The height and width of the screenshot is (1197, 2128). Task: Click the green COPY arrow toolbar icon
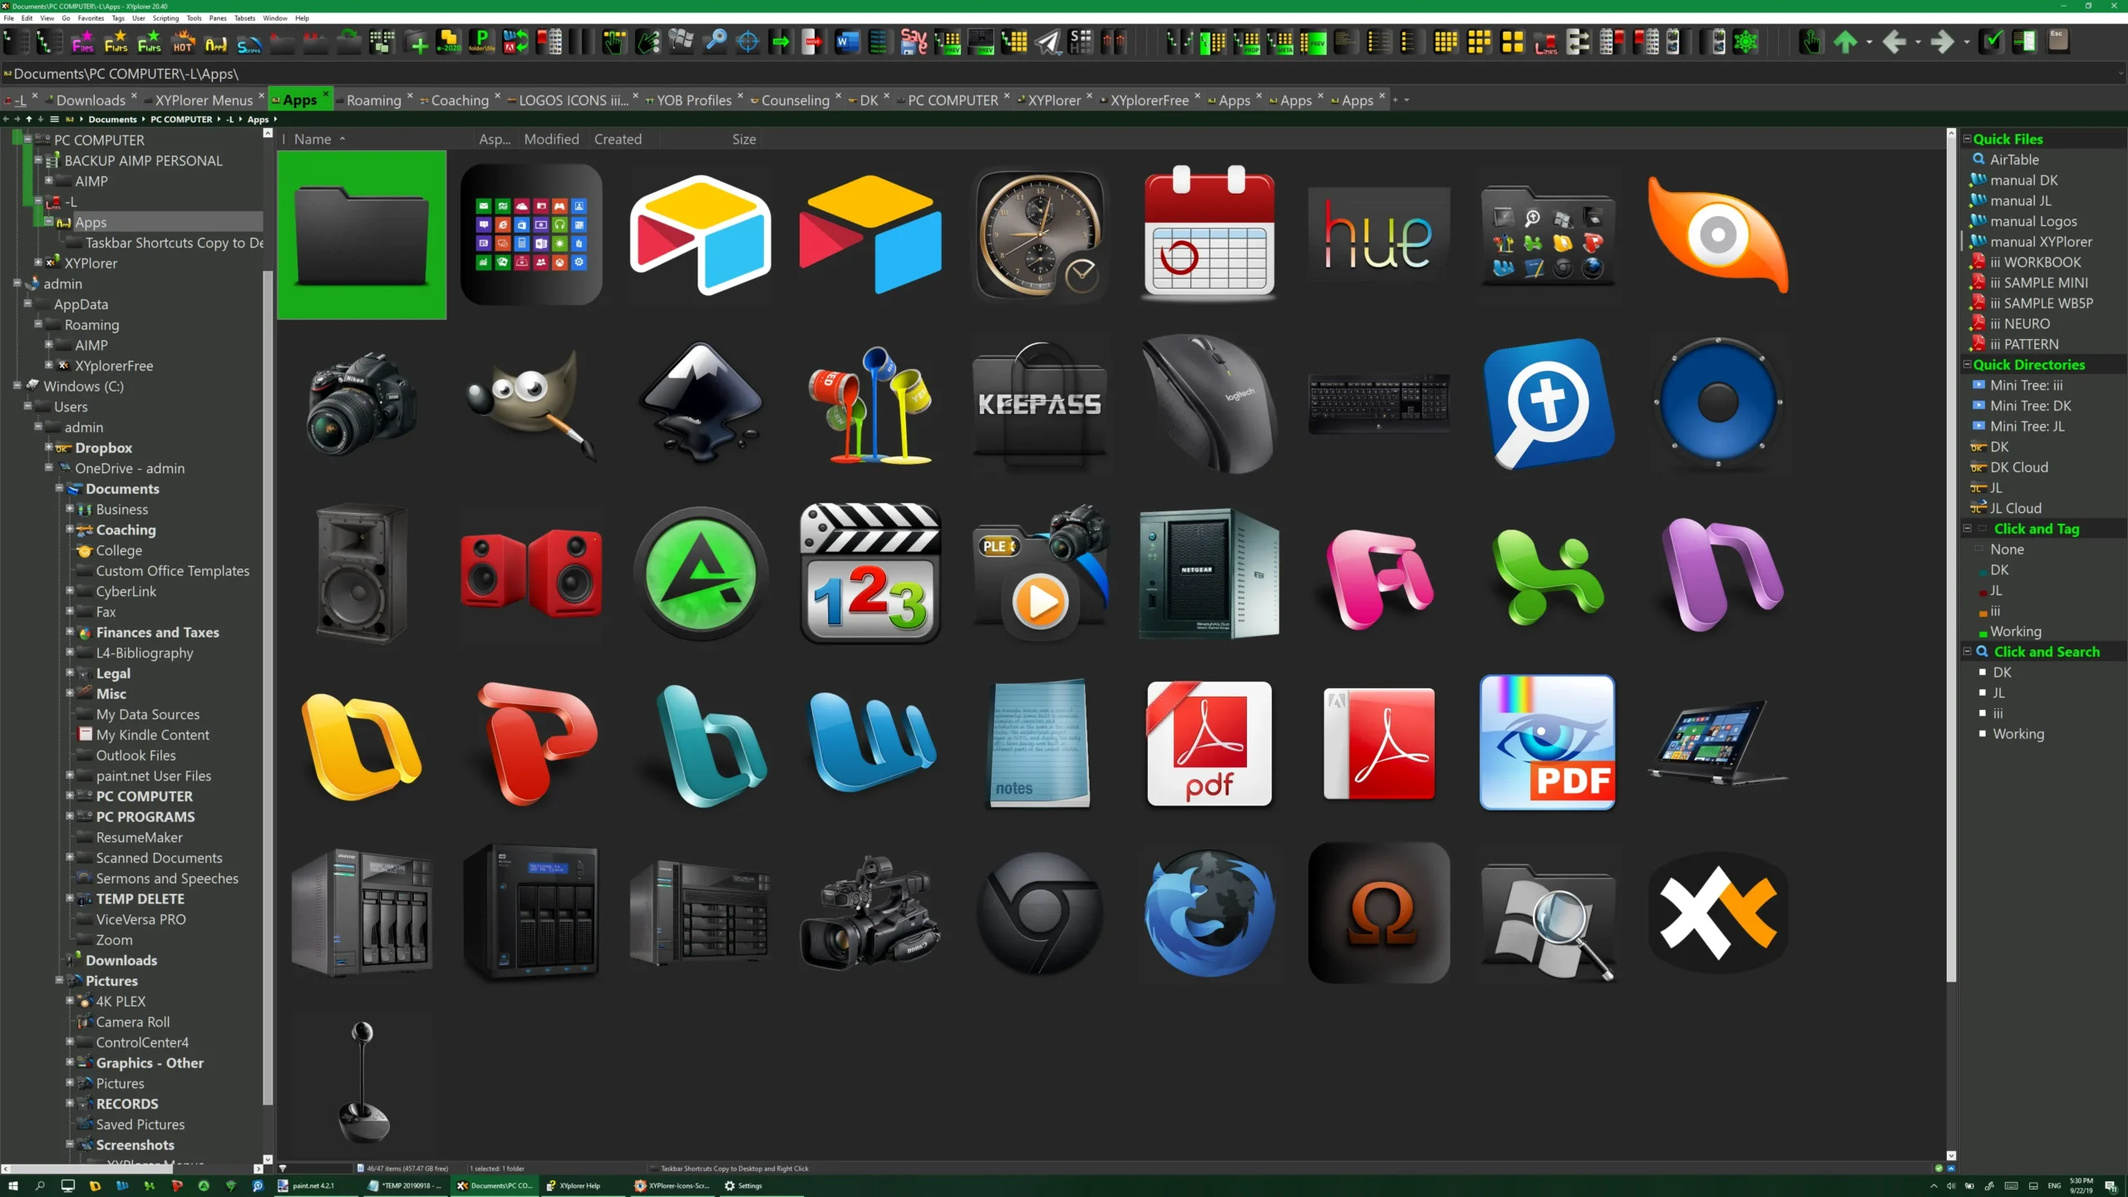click(781, 42)
